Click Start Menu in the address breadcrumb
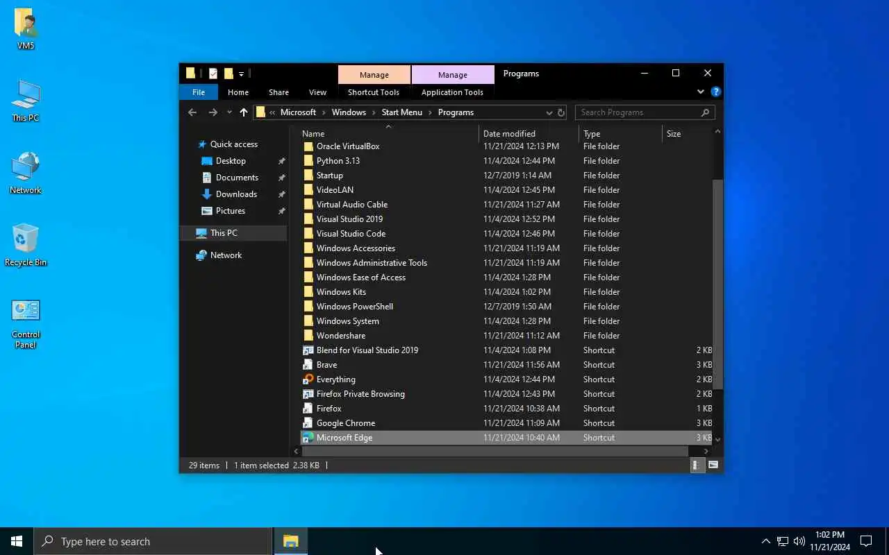The image size is (889, 555). tap(401, 112)
